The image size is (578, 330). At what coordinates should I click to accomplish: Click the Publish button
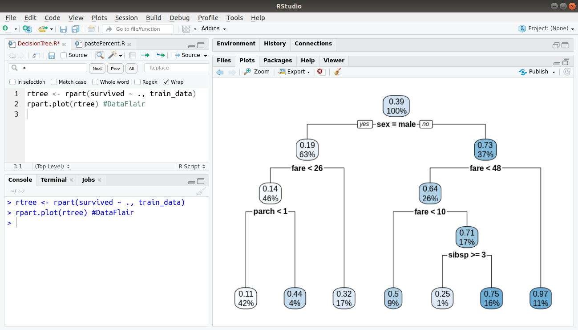534,72
